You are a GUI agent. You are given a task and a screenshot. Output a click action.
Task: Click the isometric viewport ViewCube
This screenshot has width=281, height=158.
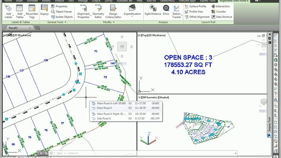click(x=263, y=102)
